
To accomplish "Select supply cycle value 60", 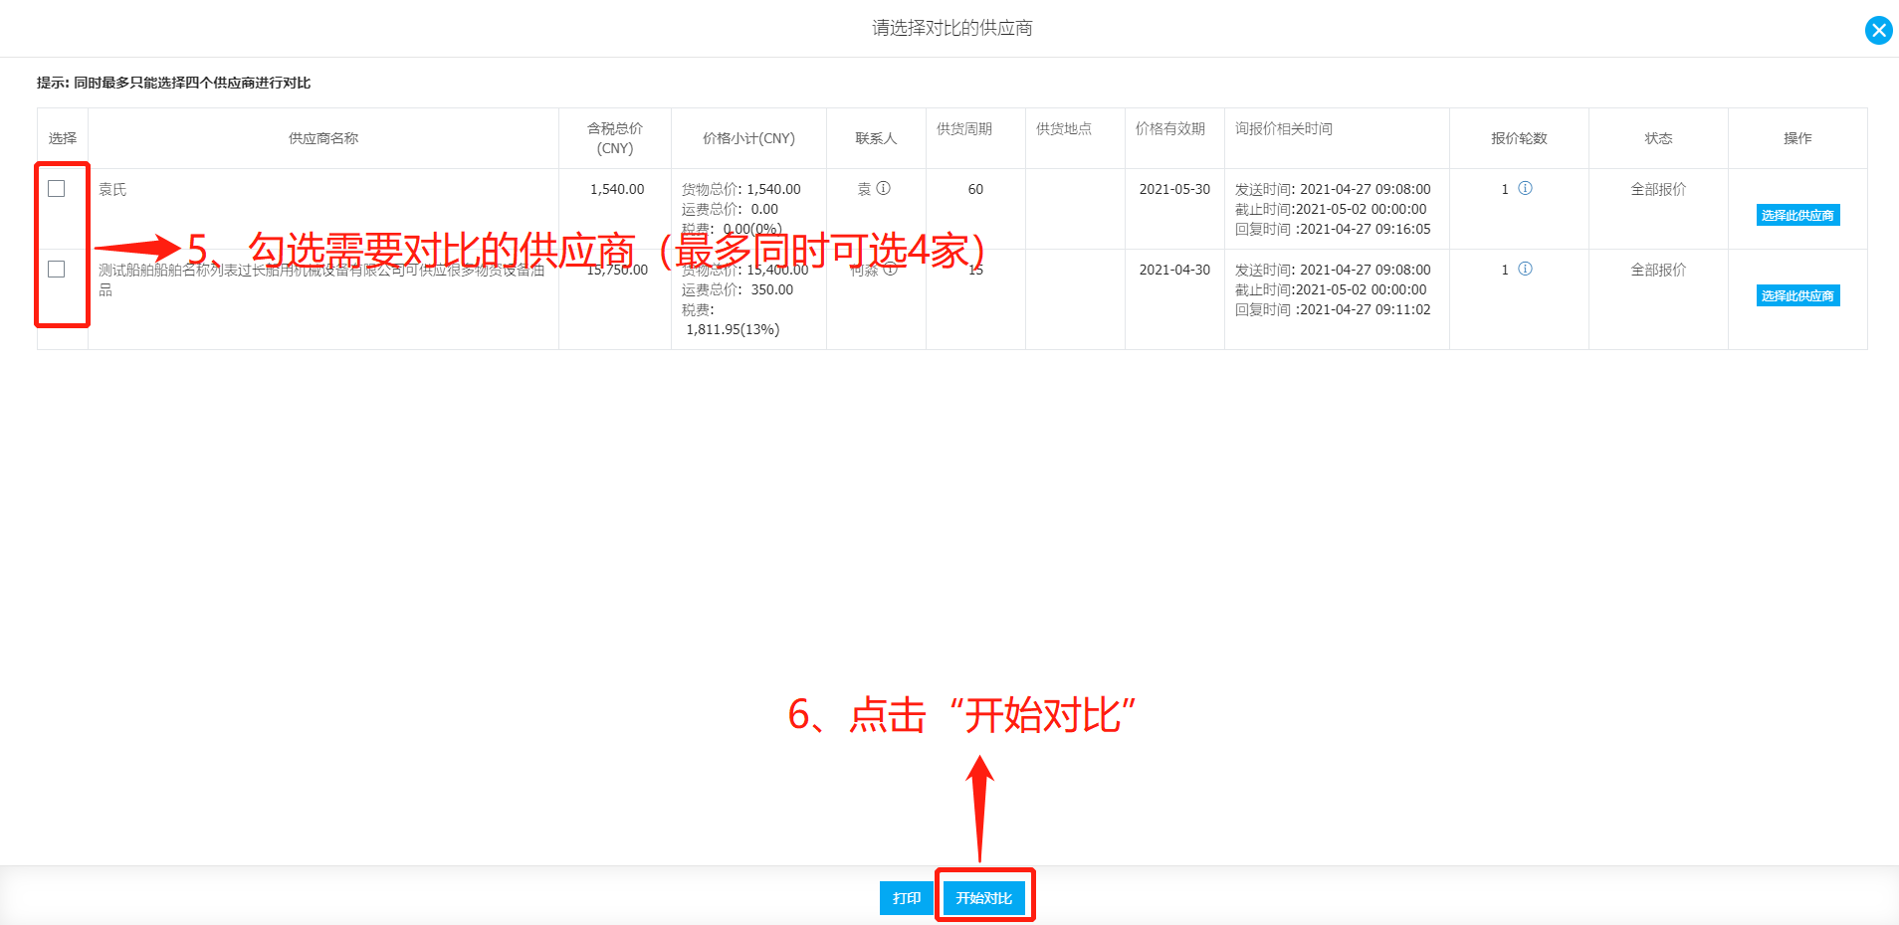I will [x=975, y=189].
